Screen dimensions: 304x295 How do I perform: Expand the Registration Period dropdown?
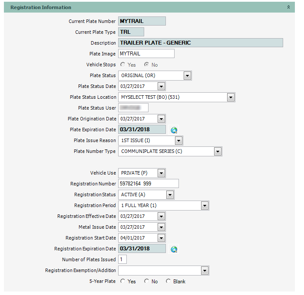tap(205, 206)
